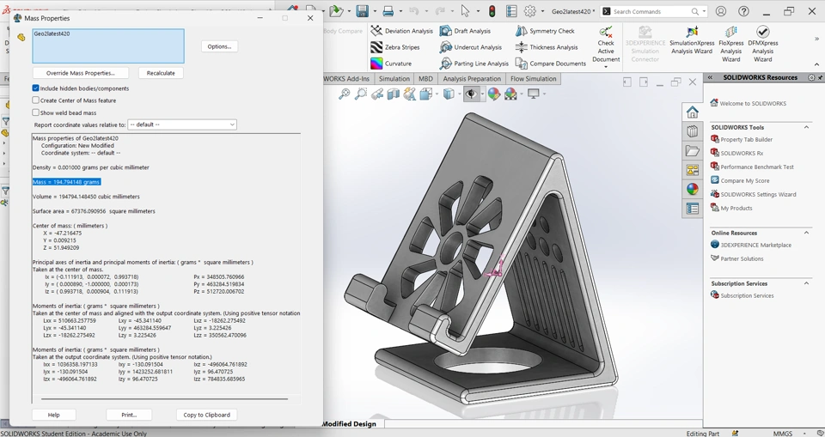Open the File Explorer task pane icon
825x437 pixels.
click(x=693, y=151)
